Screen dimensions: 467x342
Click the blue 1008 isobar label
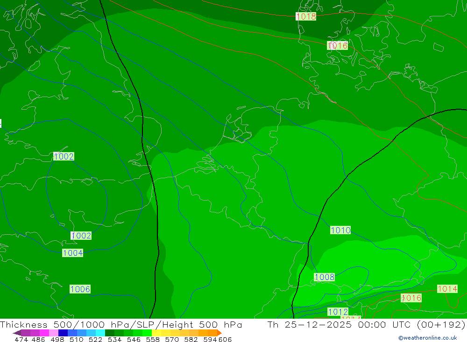[325, 277]
